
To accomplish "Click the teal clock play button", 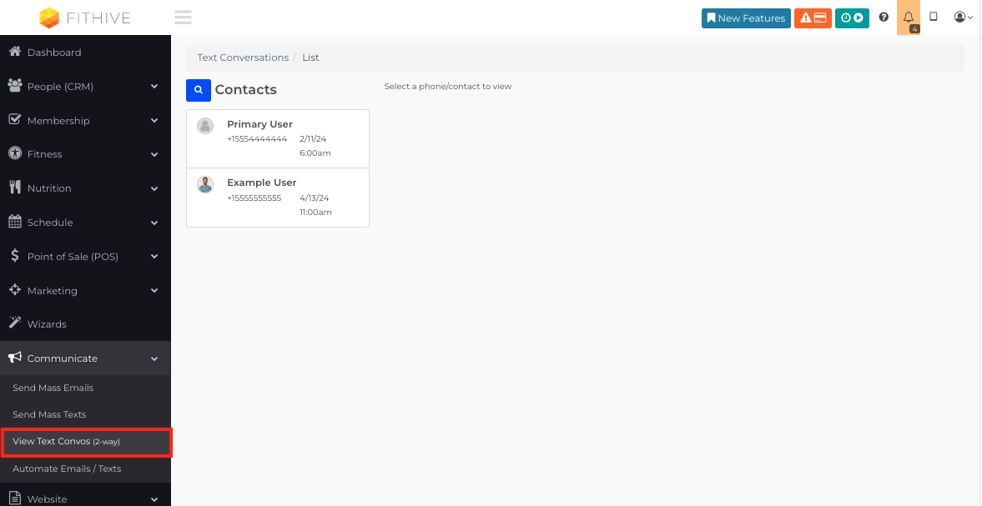I will point(852,18).
